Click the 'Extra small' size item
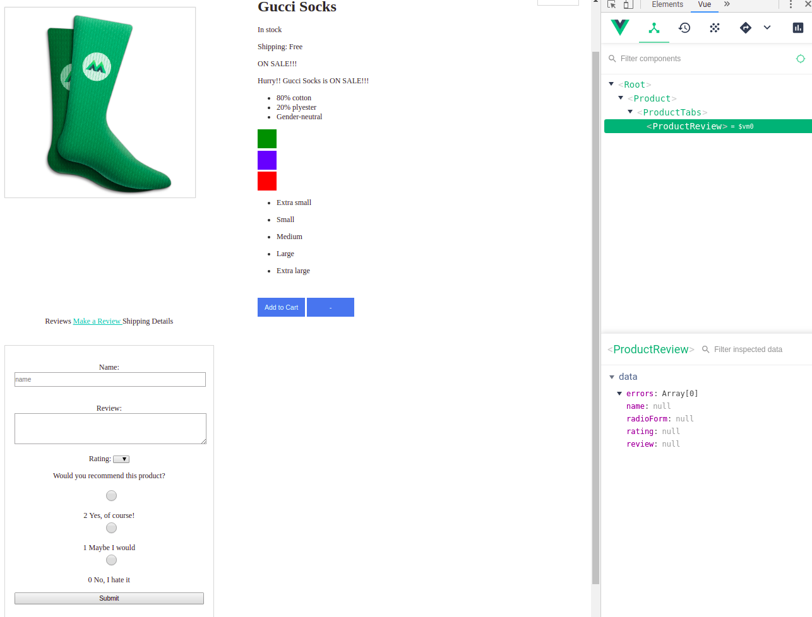Image resolution: width=812 pixels, height=617 pixels. (294, 203)
